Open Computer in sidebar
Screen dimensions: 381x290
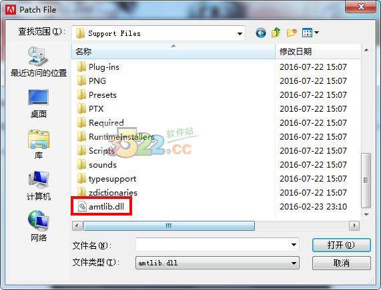pos(39,186)
